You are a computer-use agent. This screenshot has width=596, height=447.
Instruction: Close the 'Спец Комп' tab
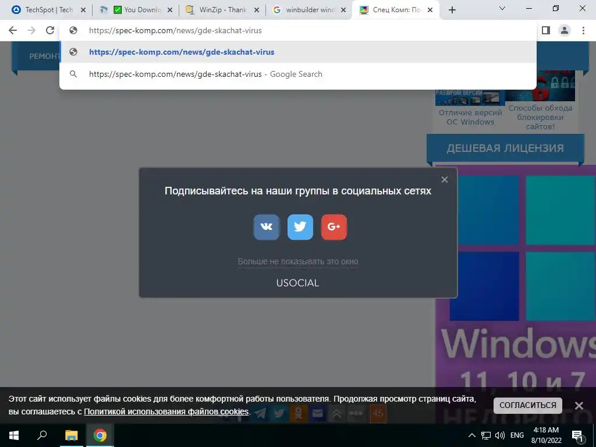coord(430,10)
